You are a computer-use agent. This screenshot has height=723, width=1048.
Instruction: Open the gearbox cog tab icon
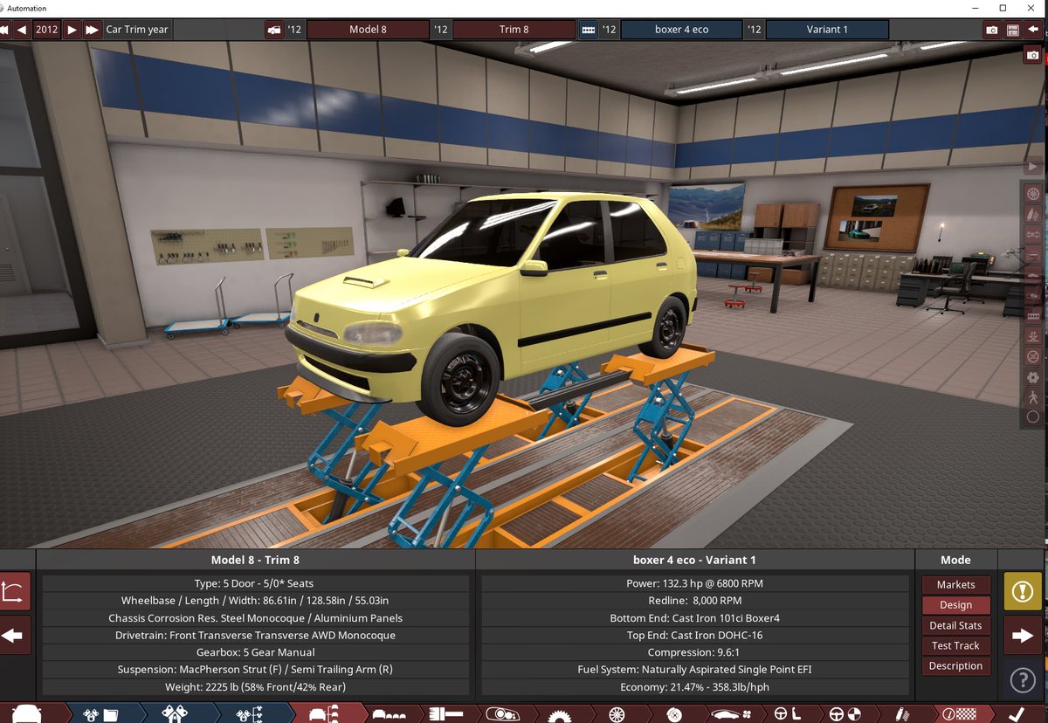[x=559, y=715]
